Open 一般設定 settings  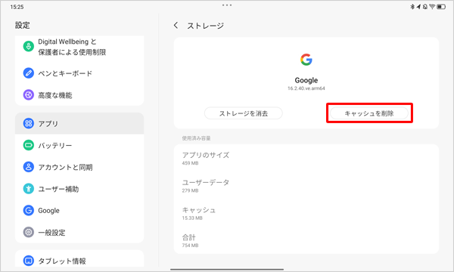79,232
